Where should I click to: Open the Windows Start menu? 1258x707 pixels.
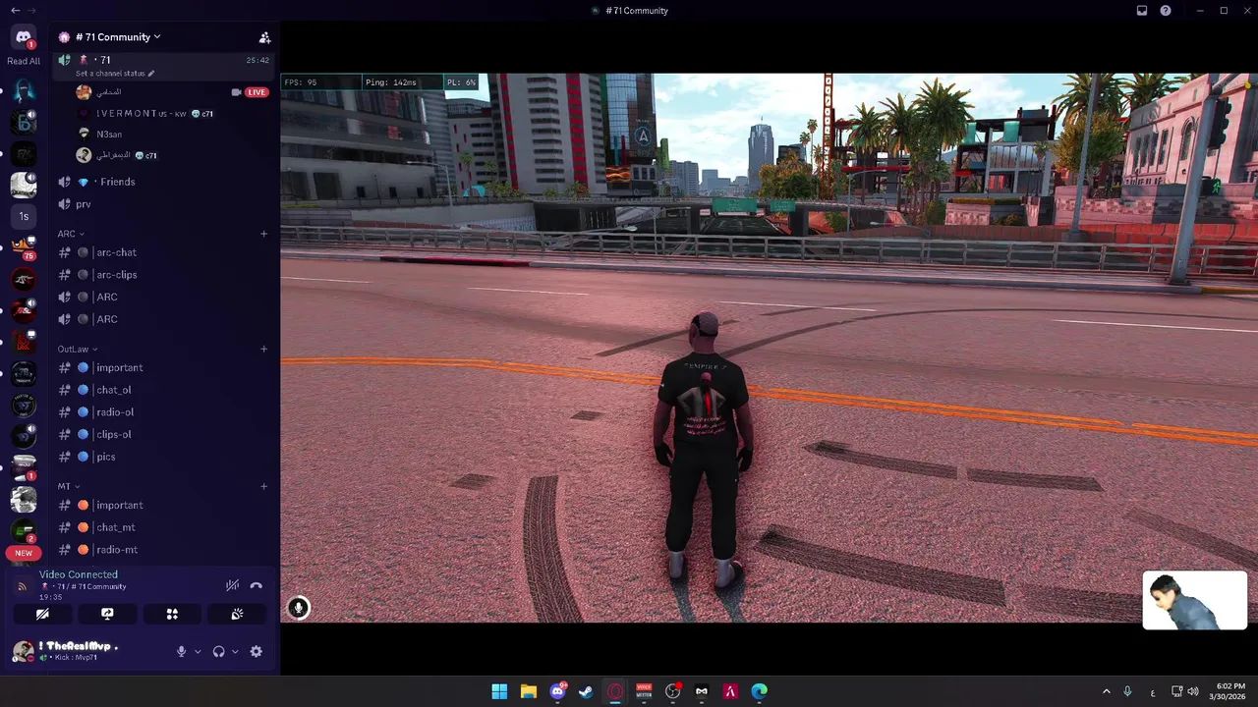click(x=499, y=691)
